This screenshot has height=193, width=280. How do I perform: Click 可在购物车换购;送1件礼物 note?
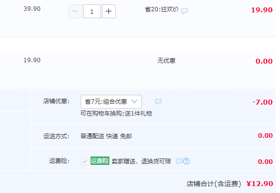click(116, 114)
